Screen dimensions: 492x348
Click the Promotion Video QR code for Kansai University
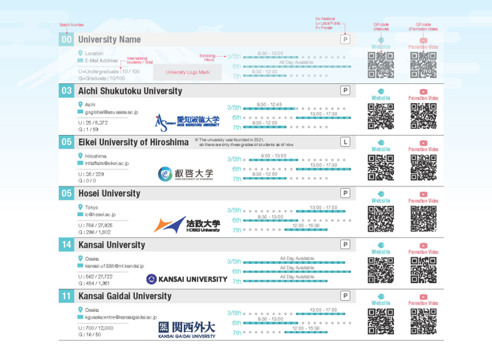423,271
